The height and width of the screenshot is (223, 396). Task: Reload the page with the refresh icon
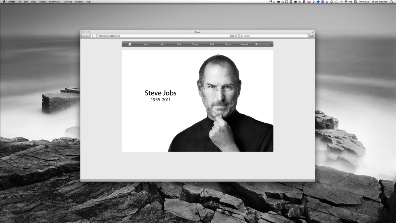click(236, 36)
